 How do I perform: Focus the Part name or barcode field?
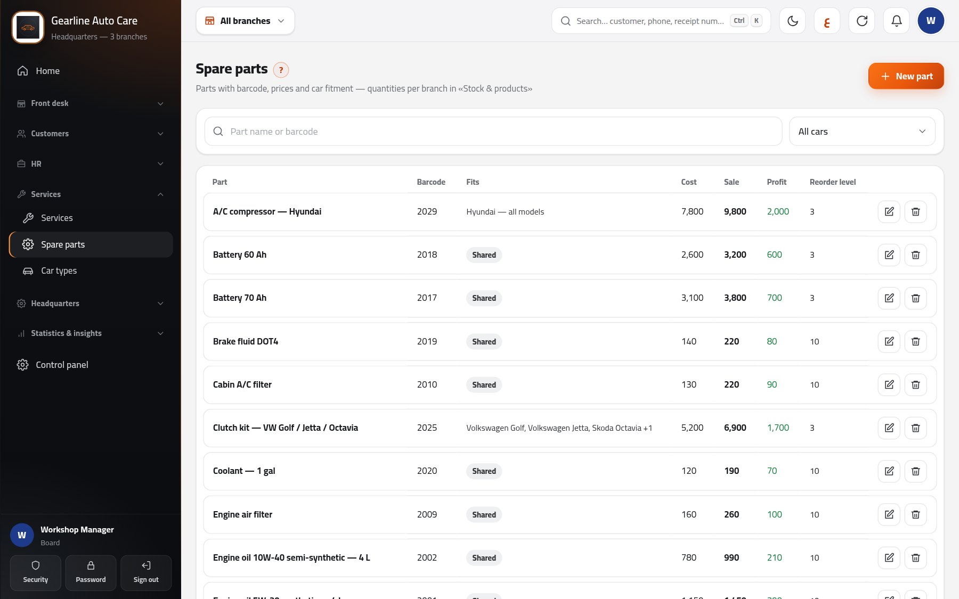pyautogui.click(x=493, y=132)
